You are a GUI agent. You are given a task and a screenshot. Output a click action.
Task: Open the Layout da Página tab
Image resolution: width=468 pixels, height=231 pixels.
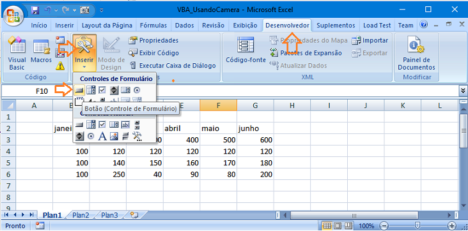pyautogui.click(x=107, y=26)
